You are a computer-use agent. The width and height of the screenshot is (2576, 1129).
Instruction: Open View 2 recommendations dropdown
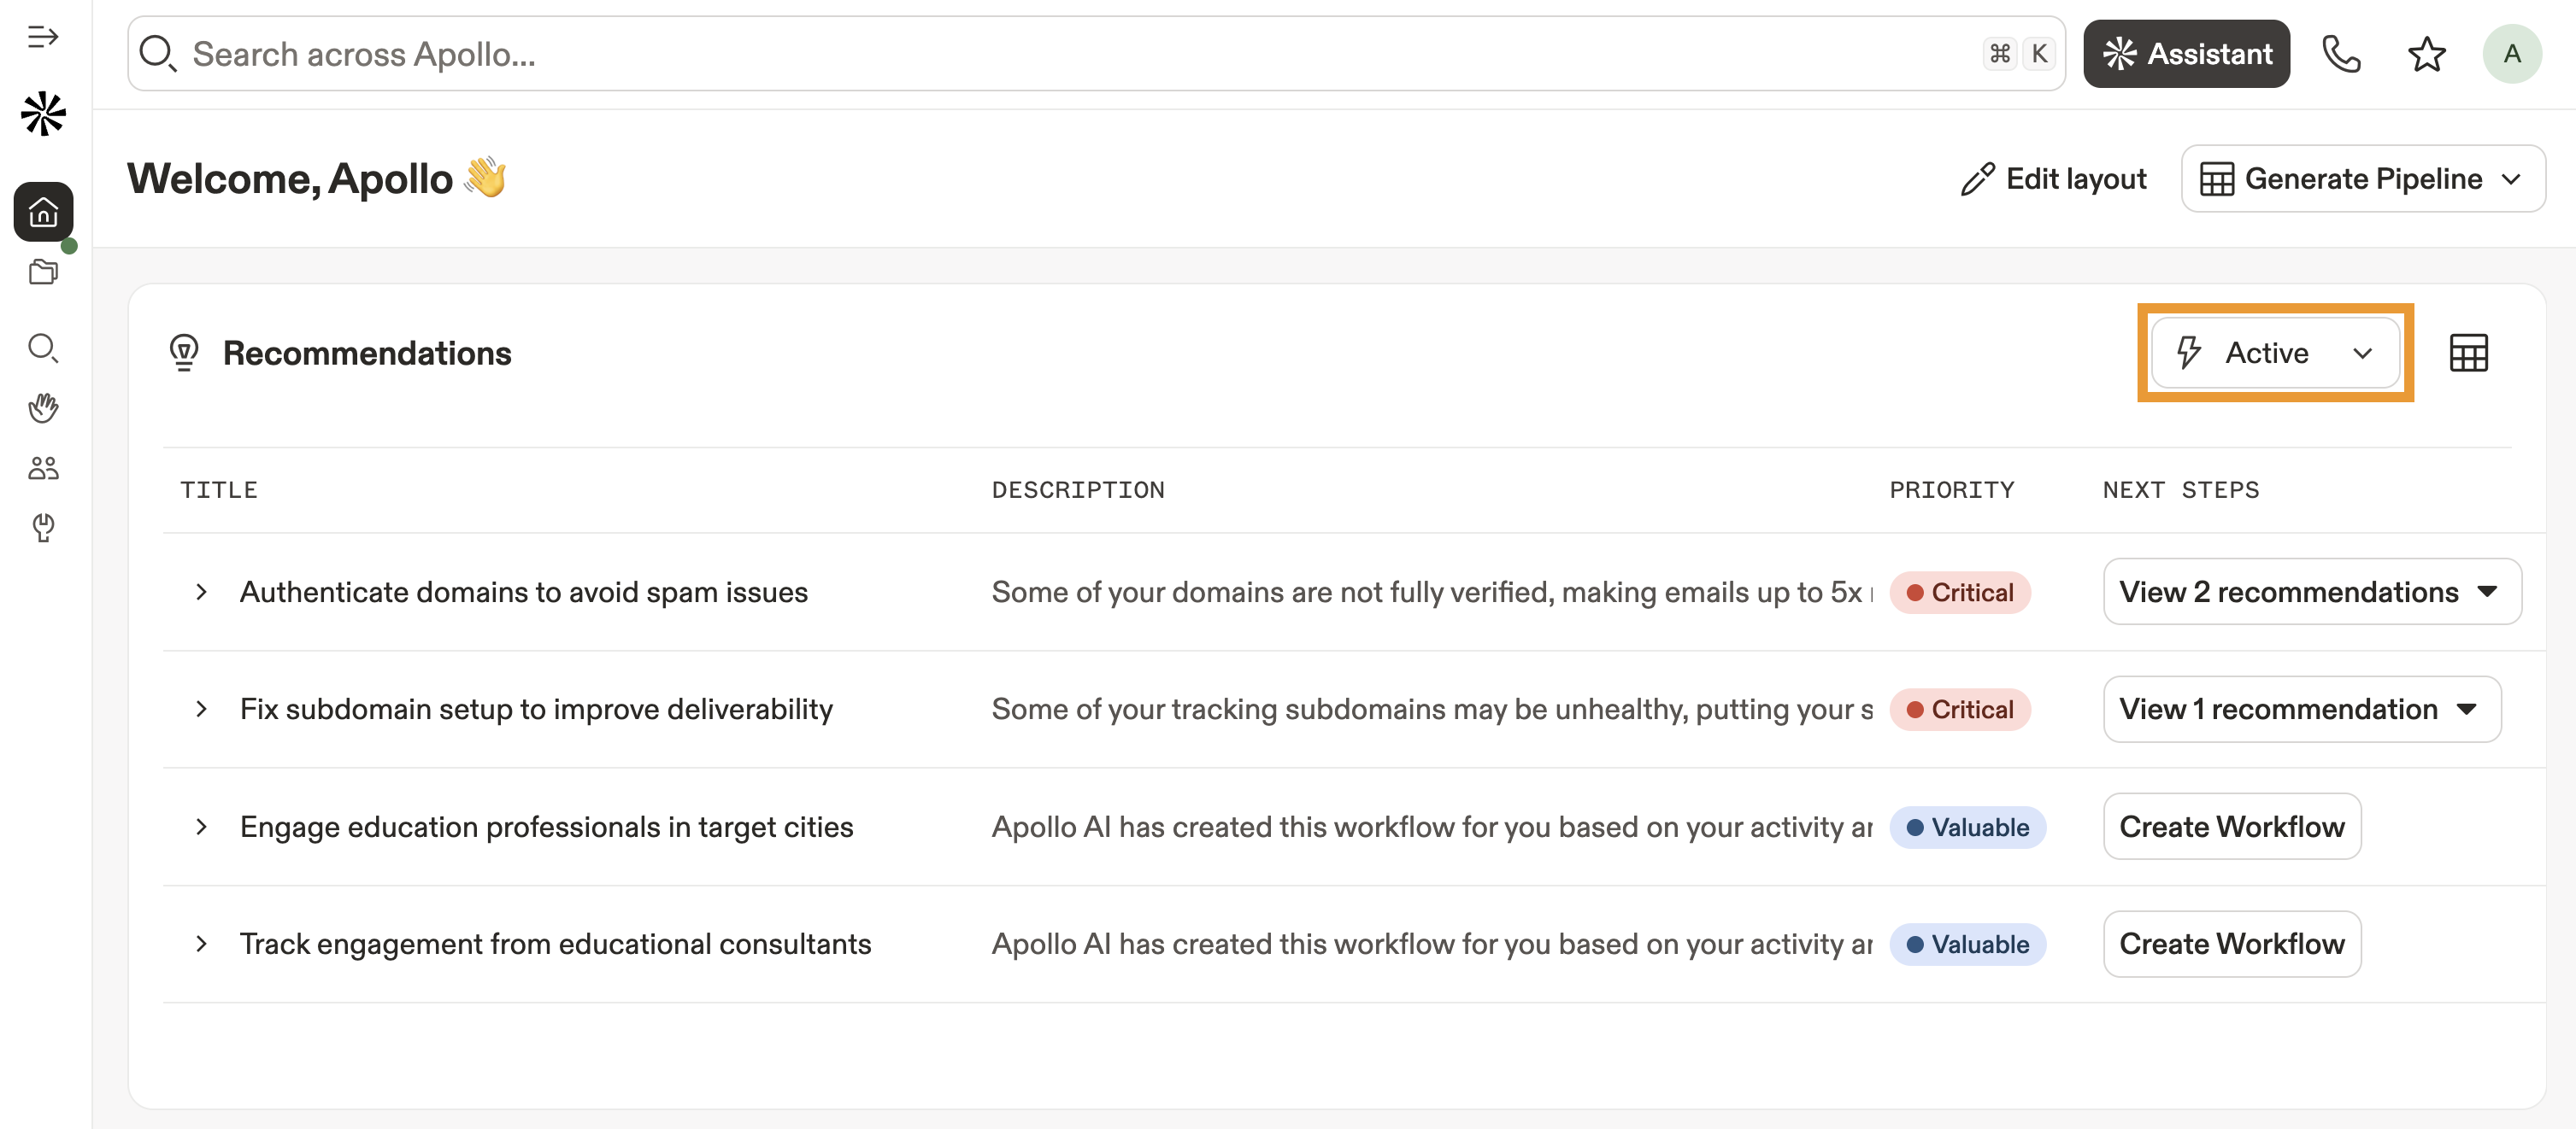coord(2311,592)
